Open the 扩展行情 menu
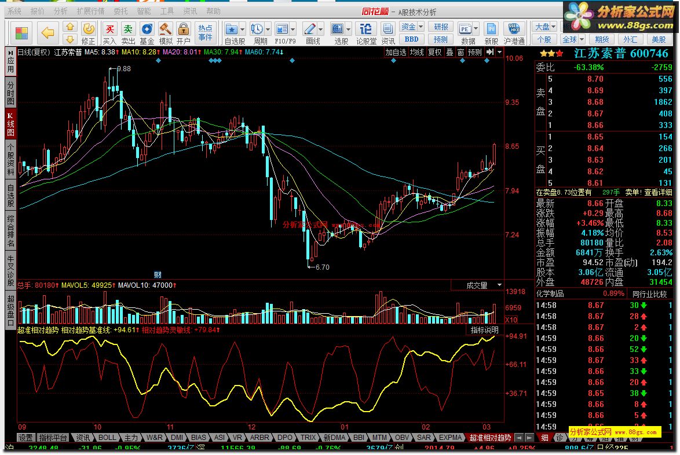 pyautogui.click(x=90, y=11)
